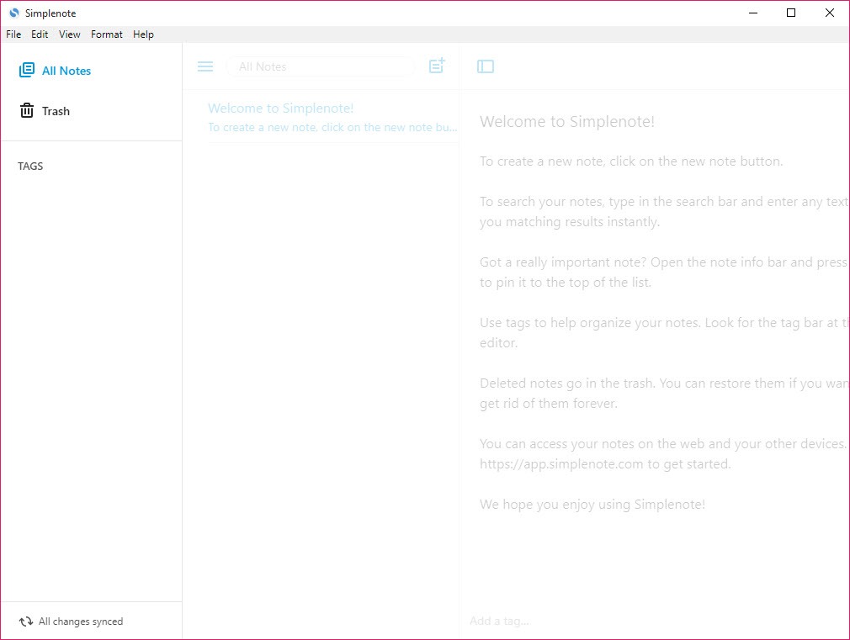
Task: Open the Edit menu
Action: 40,34
